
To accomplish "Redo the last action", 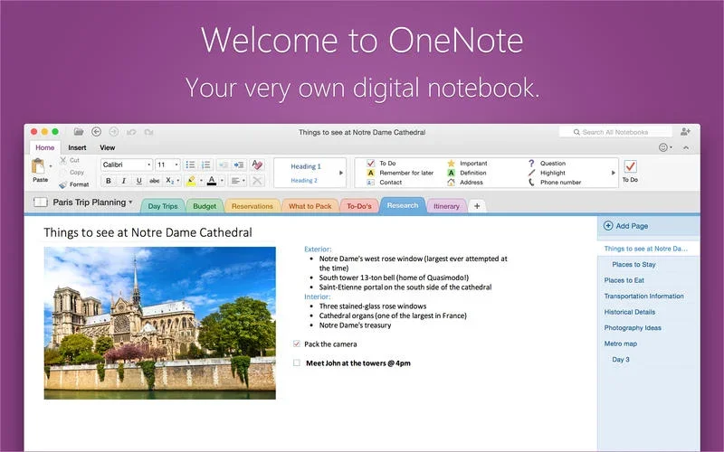I will (x=148, y=132).
